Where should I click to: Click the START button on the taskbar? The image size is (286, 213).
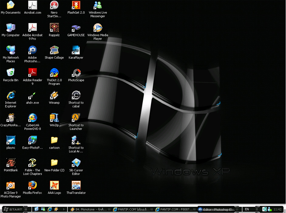pos(15,209)
